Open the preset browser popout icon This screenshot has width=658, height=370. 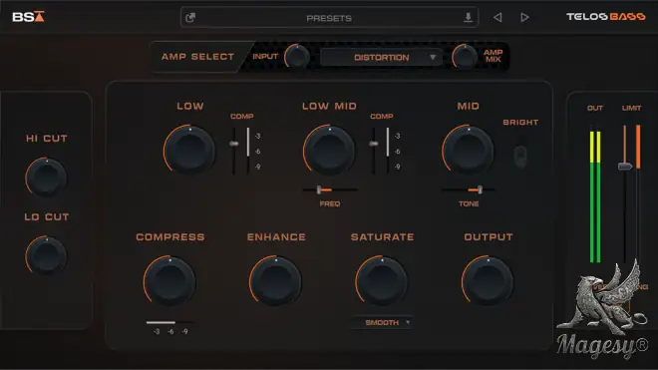(190, 18)
